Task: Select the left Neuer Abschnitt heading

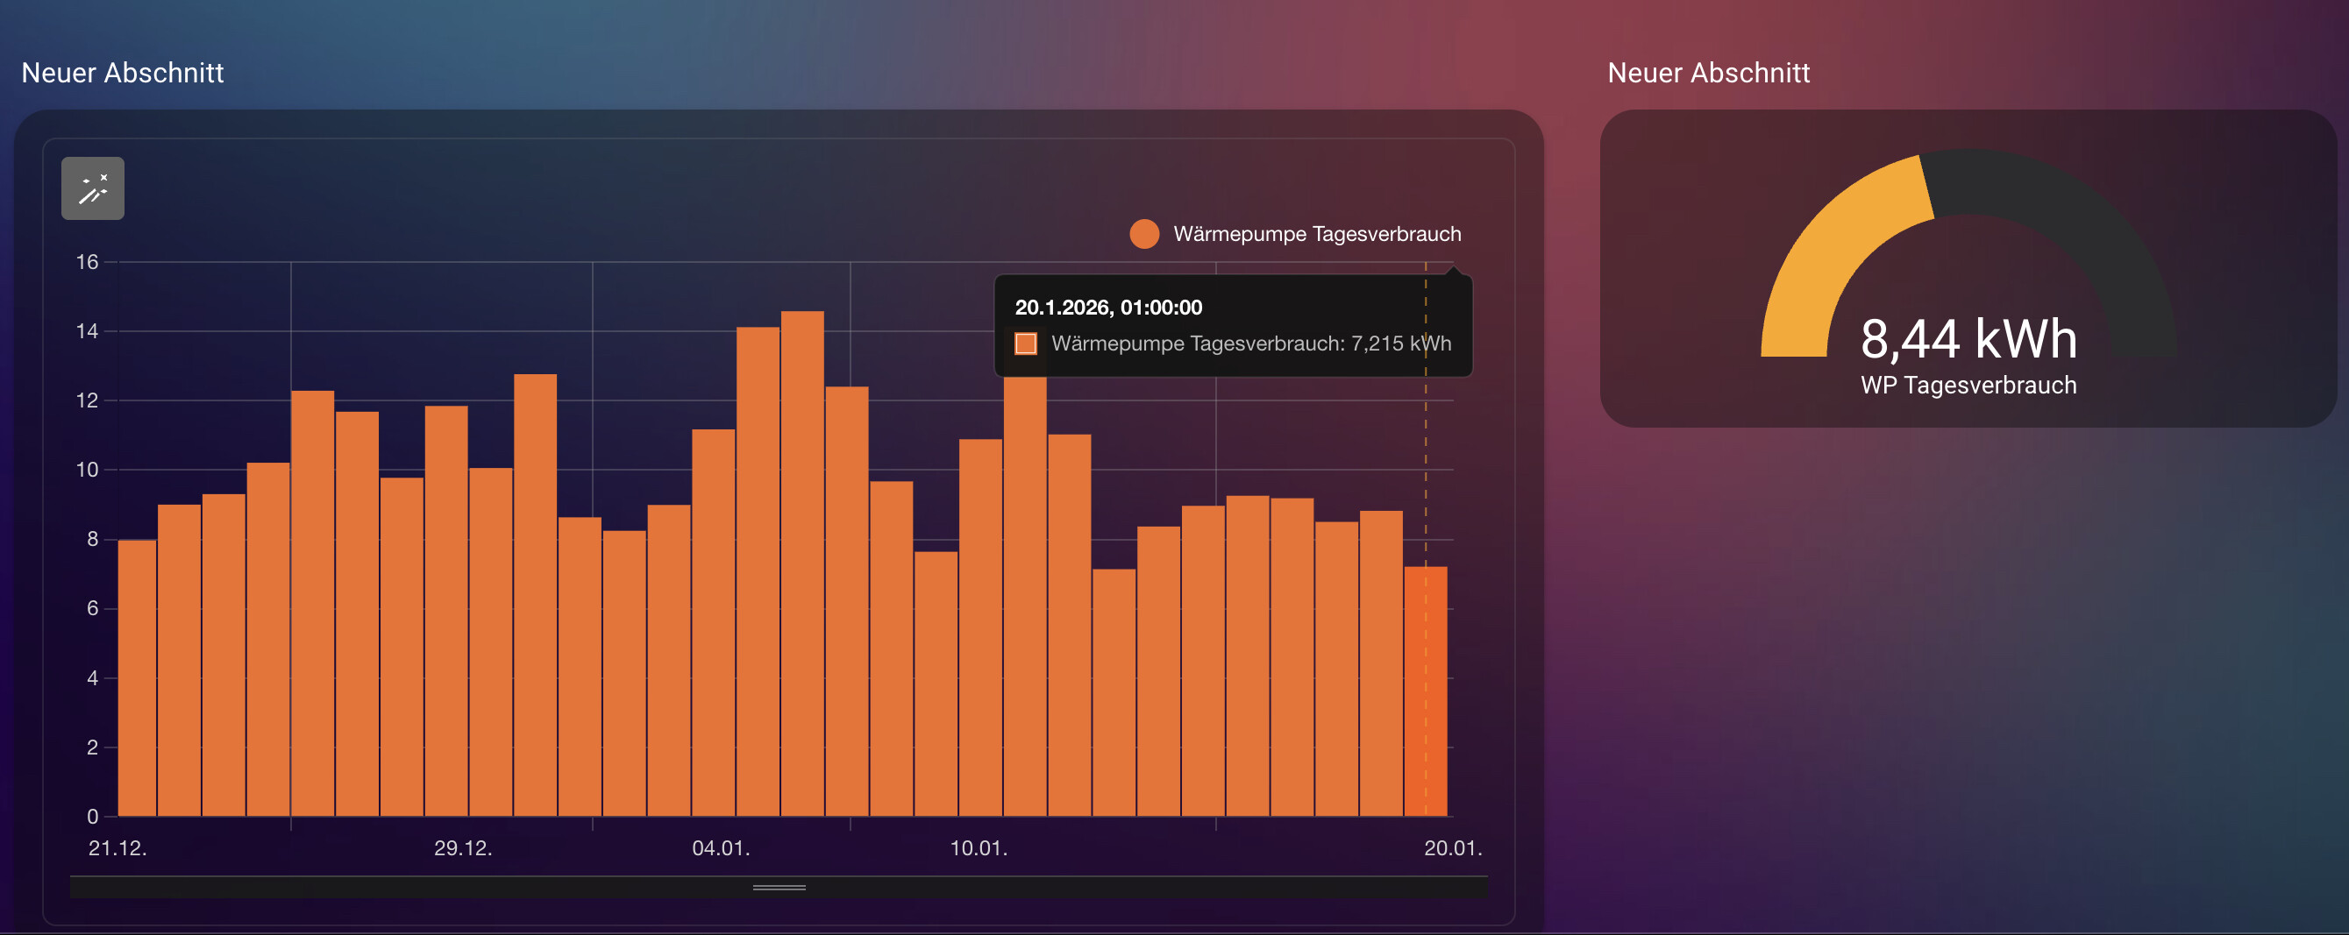Action: 122,73
